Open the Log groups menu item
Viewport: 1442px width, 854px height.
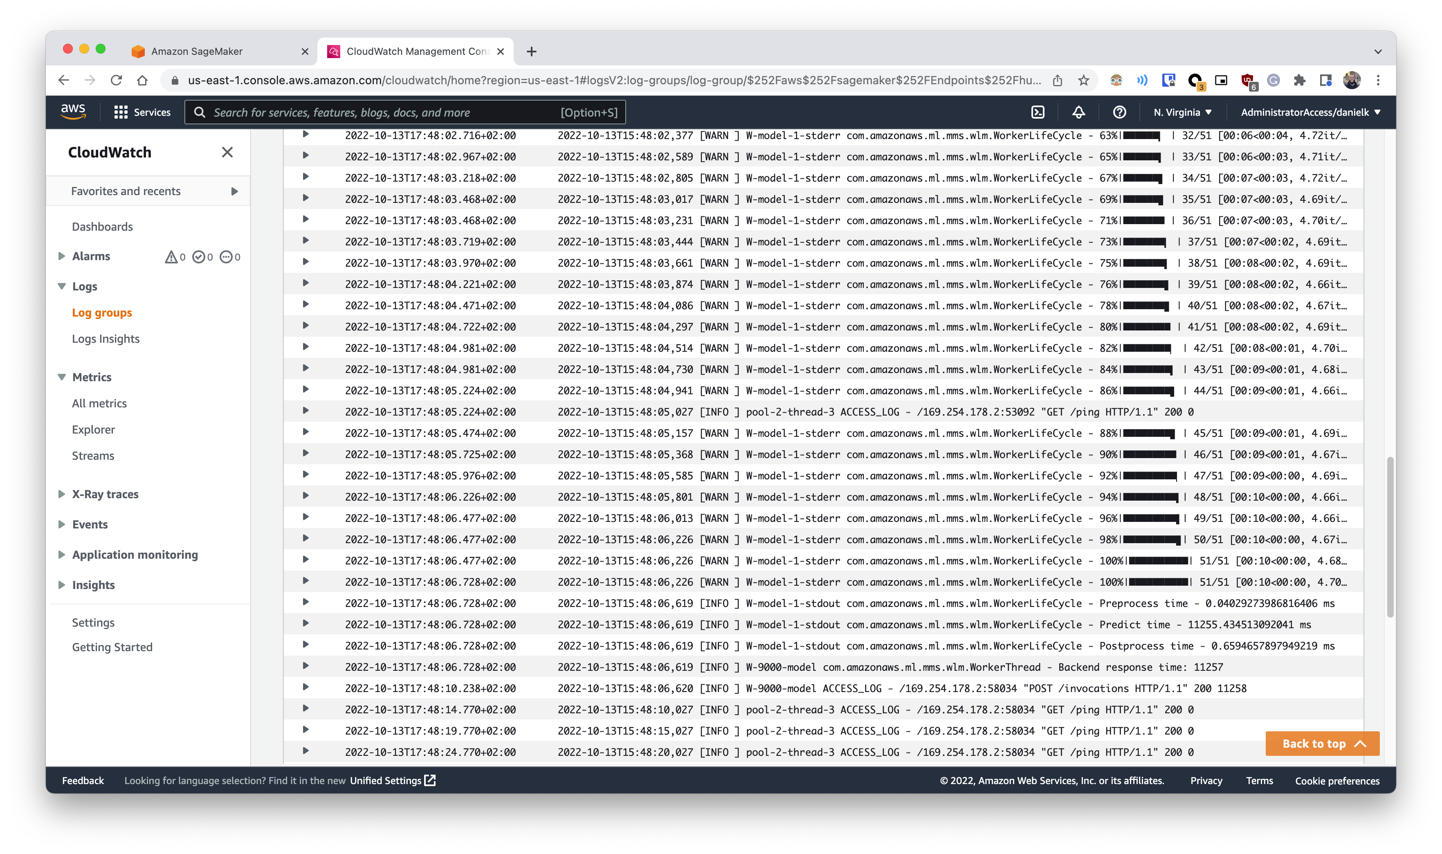tap(101, 312)
